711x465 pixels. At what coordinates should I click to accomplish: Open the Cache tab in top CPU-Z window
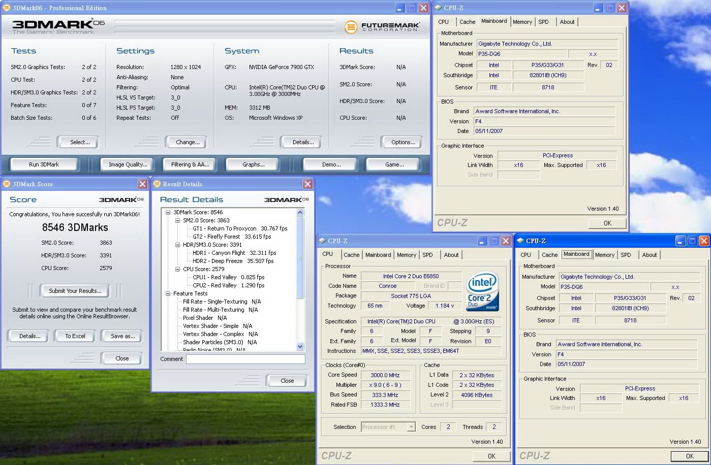[x=467, y=22]
